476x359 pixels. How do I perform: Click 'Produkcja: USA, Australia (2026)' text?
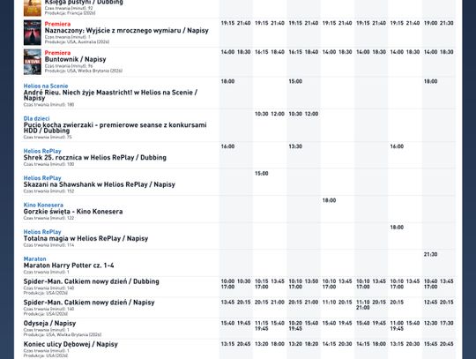pos(77,42)
